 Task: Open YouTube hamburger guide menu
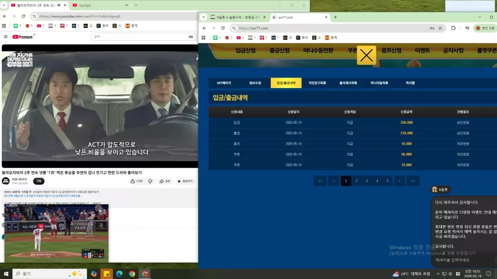pos(6,37)
